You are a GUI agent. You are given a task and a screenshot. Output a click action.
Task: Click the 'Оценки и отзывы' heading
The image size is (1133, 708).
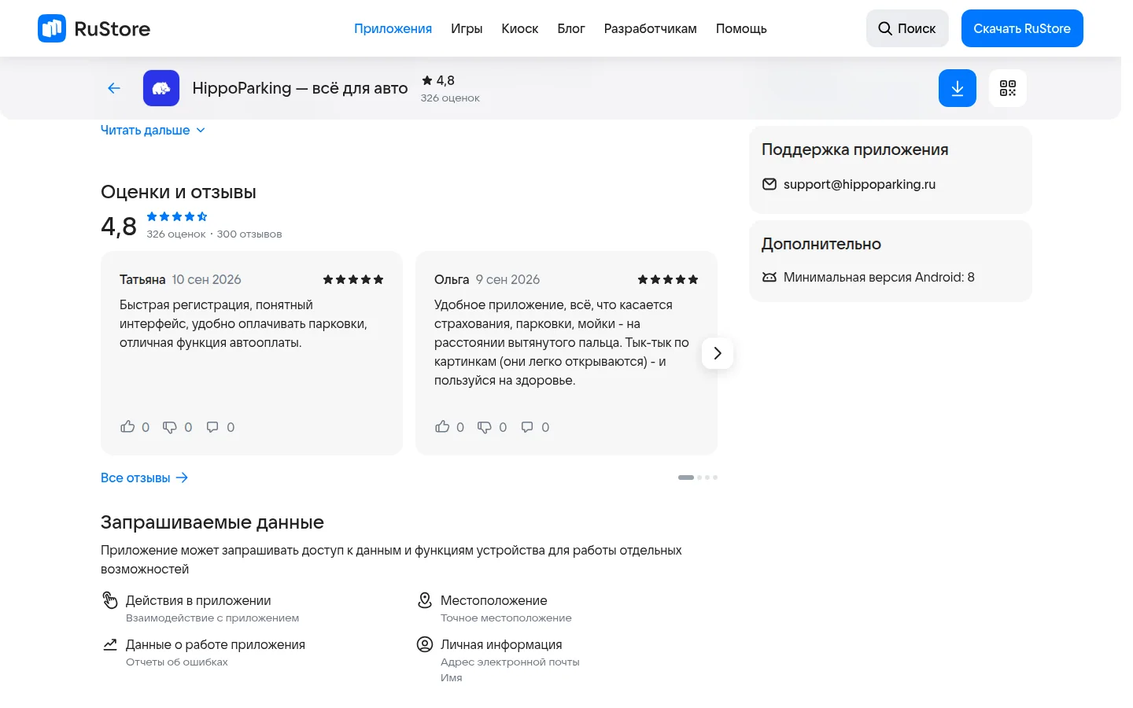click(x=179, y=192)
